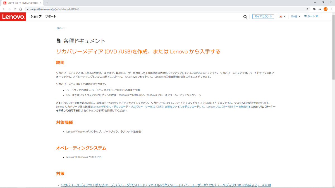
Task: Click the OS、またはソフトウェアのプログラムの故障 bullet
Action: coord(134,95)
